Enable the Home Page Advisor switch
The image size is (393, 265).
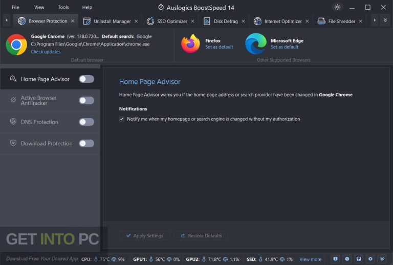[86, 79]
